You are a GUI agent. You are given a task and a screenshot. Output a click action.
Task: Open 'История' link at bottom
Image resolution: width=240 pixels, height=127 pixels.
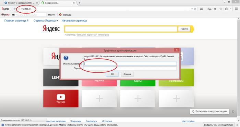(x=107, y=121)
